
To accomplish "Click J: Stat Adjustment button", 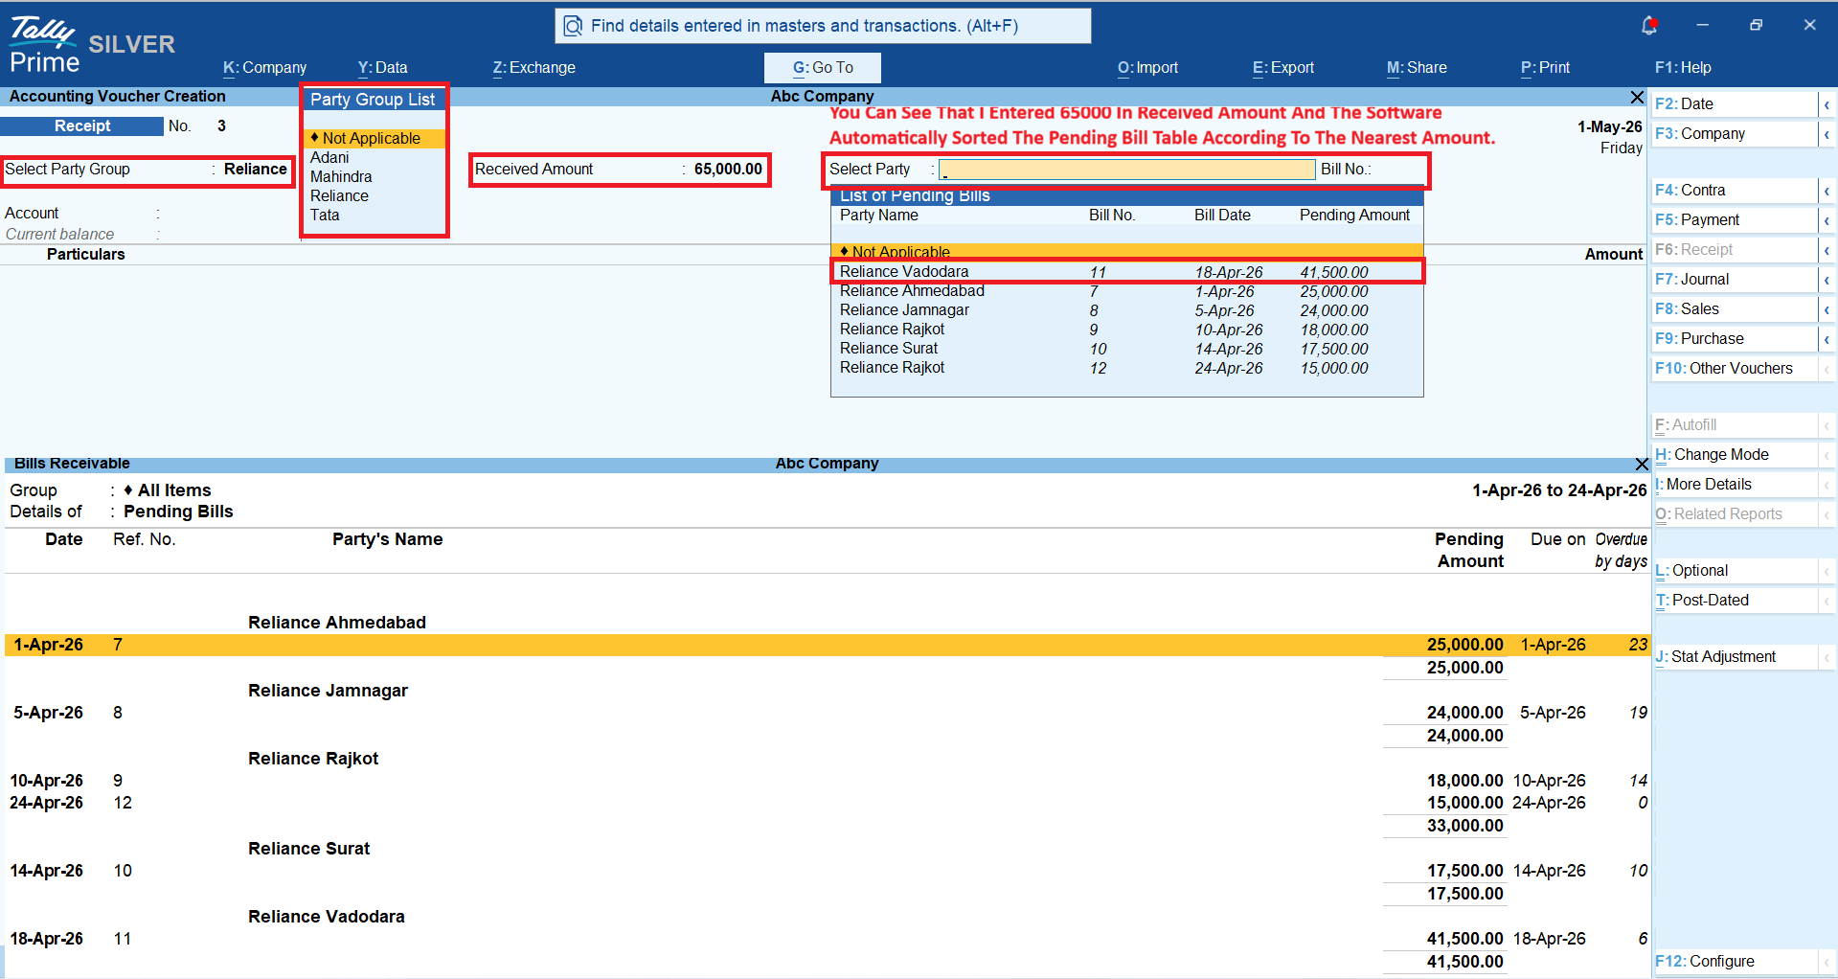I will pos(1735,657).
